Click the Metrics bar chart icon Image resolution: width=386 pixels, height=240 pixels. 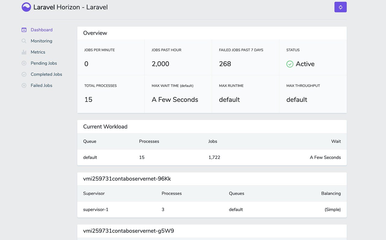pos(24,52)
